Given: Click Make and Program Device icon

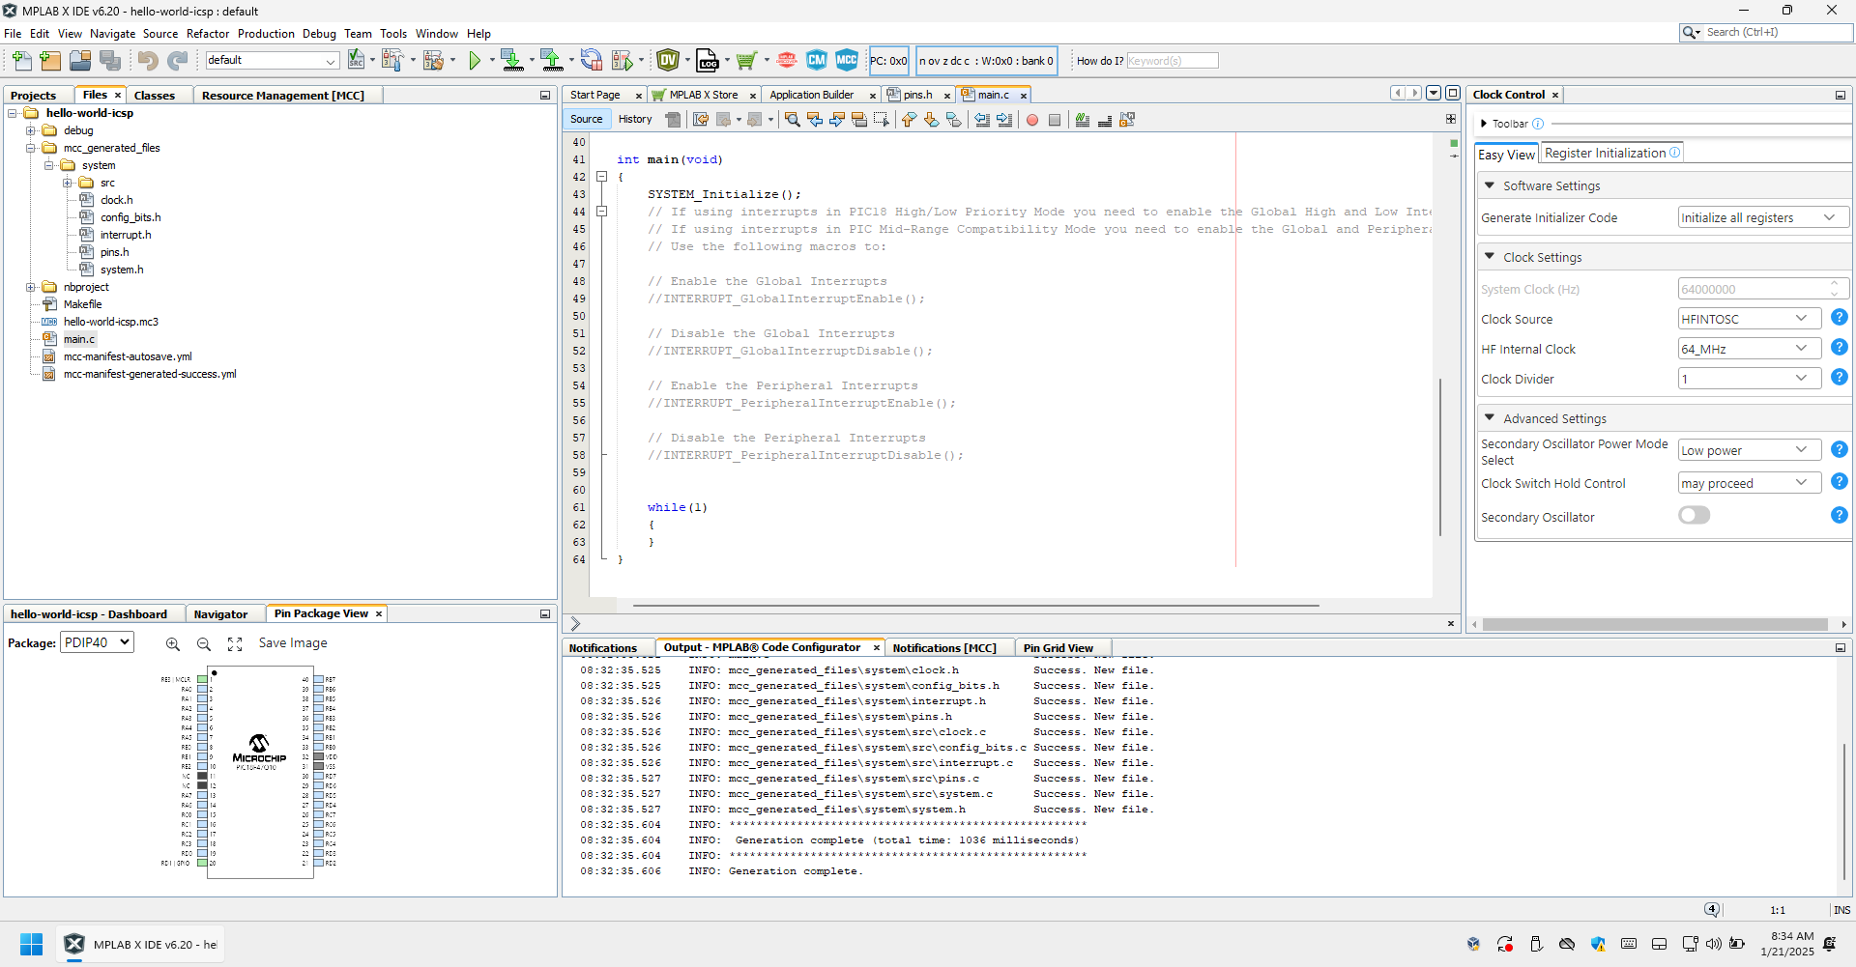Looking at the screenshot, I should click(x=512, y=61).
